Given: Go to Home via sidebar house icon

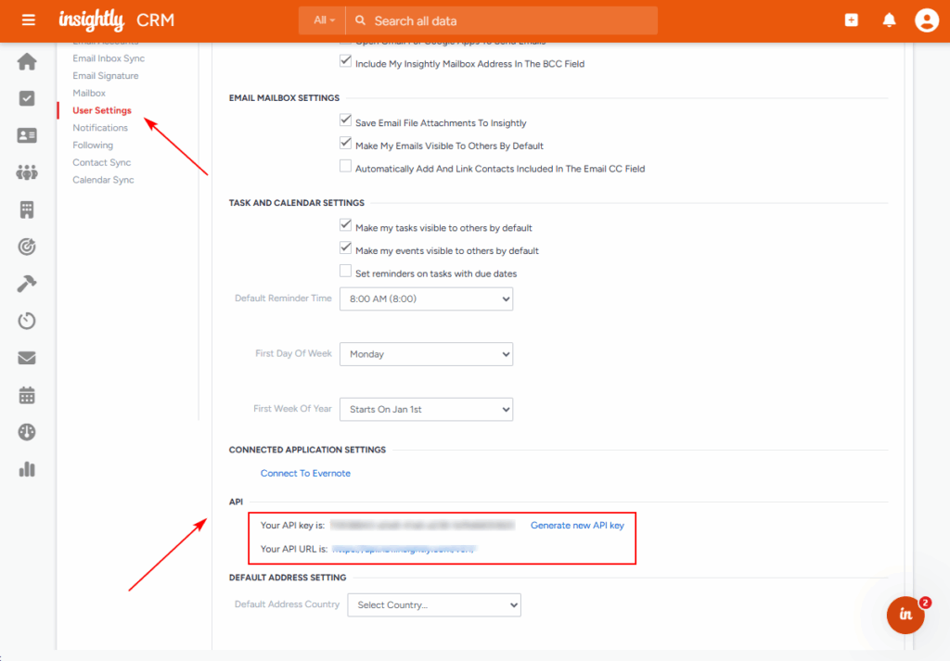Looking at the screenshot, I should pos(27,62).
